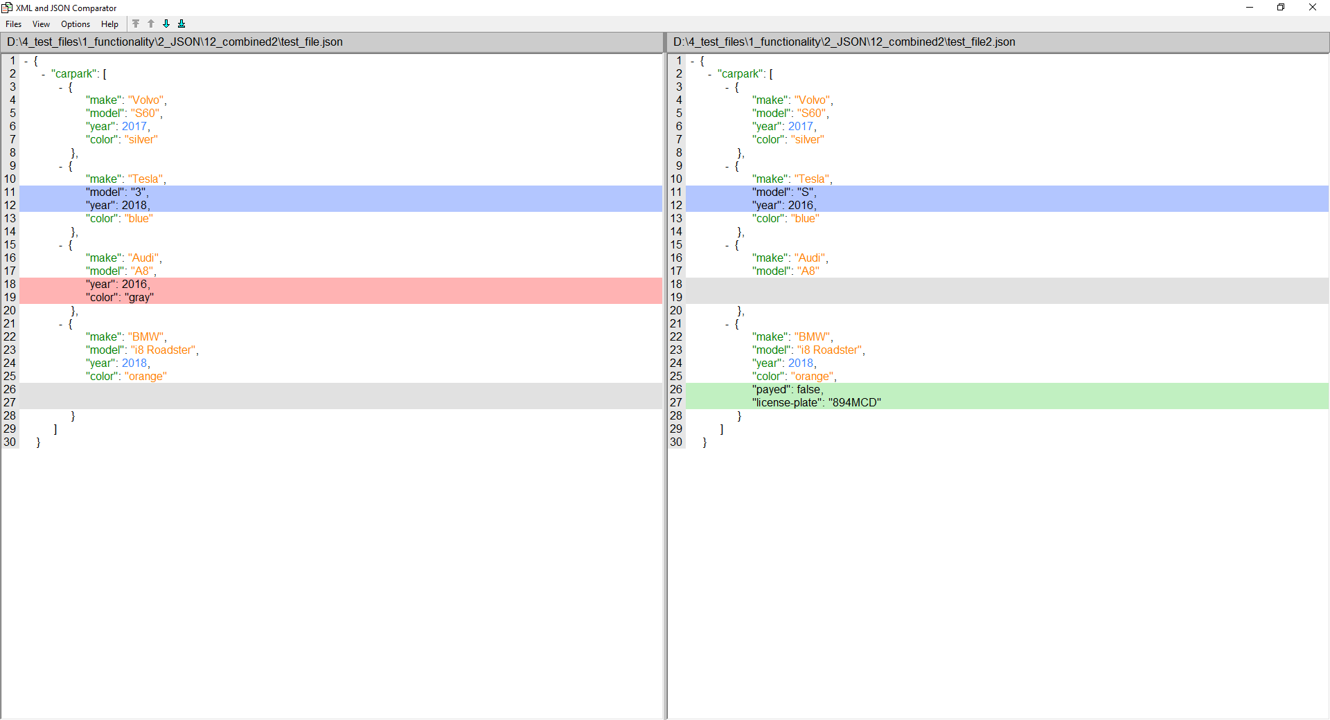Select the blue changed "model": "S" line
Screen dimensions: 1330x720
coord(783,192)
